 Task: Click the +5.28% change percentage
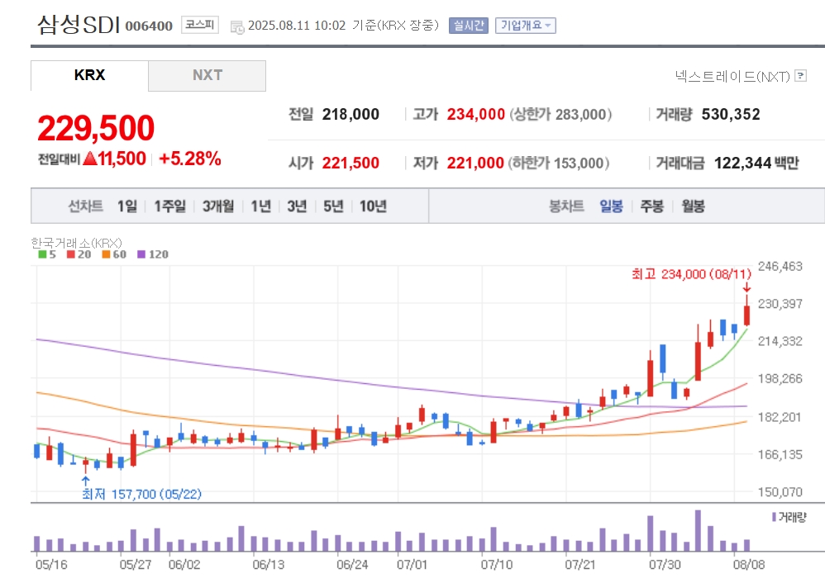[x=190, y=159]
